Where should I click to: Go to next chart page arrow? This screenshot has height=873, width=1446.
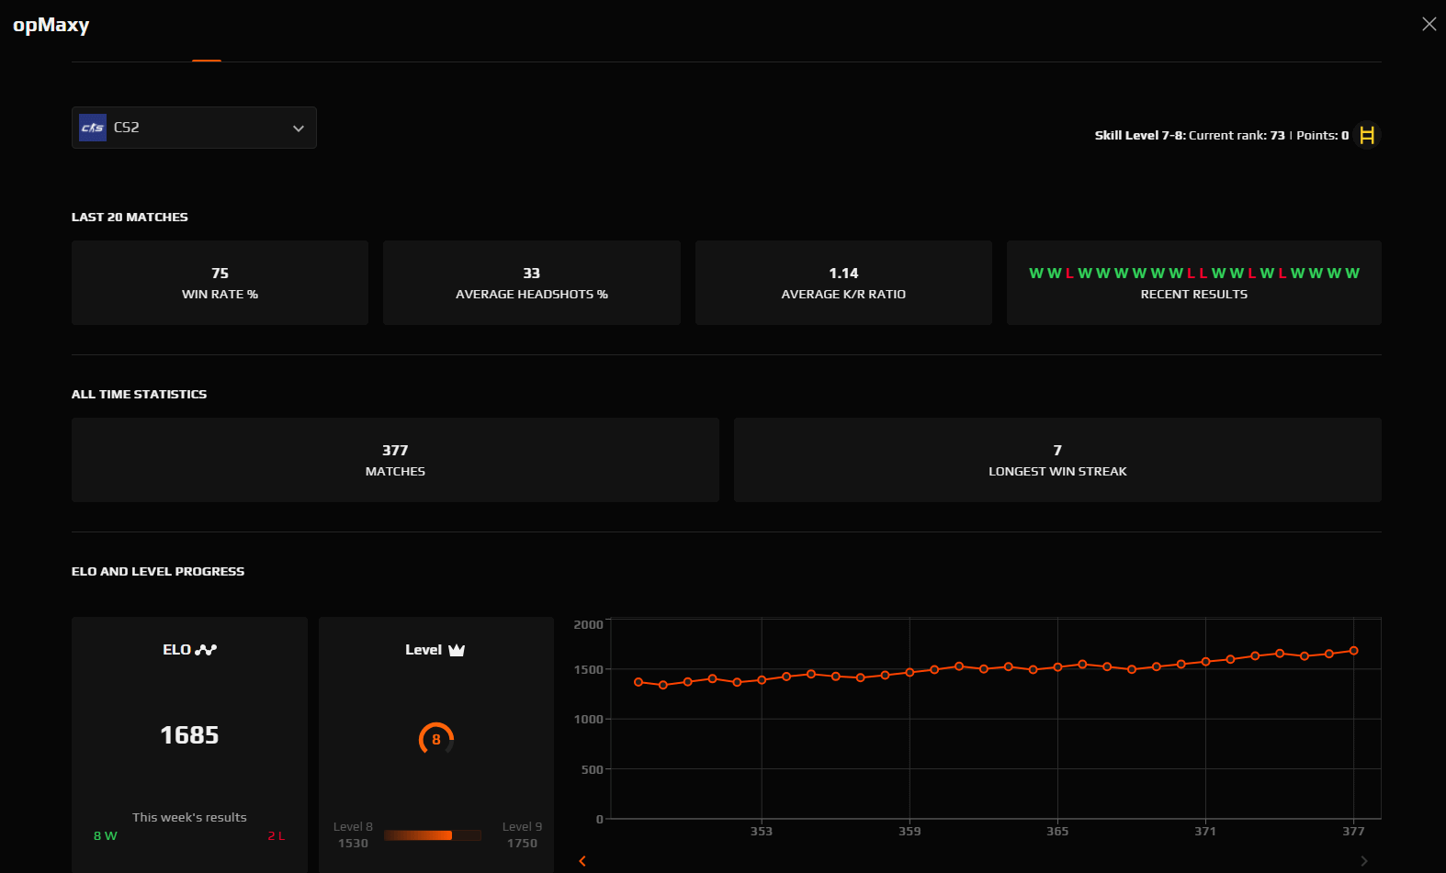(1364, 861)
